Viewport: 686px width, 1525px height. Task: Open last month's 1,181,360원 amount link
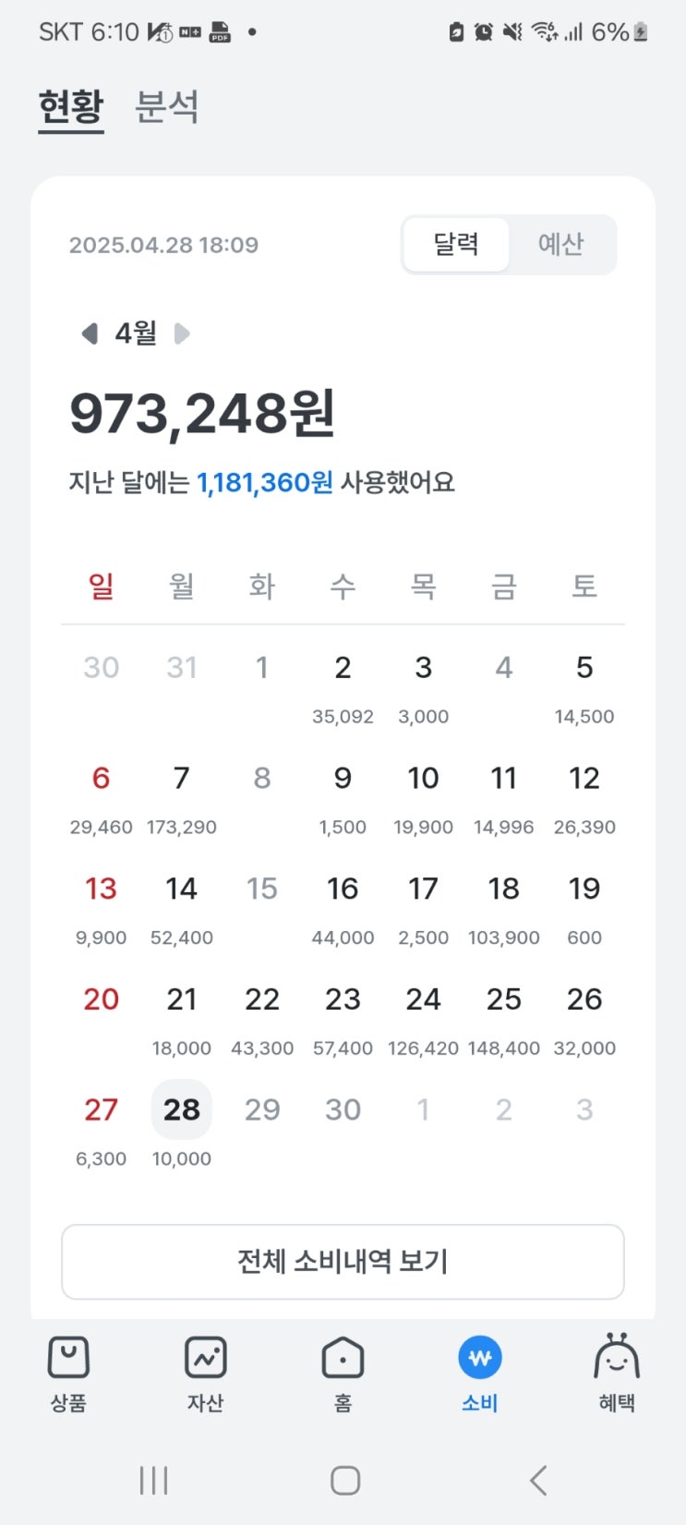[265, 482]
